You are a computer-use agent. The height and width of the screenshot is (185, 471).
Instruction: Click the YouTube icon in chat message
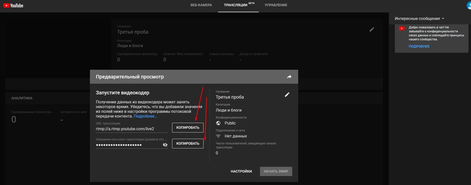(x=402, y=29)
